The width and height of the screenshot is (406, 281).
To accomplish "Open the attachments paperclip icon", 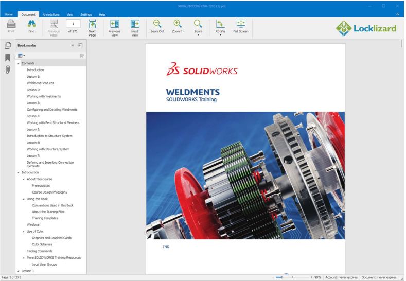I will pyautogui.click(x=8, y=69).
